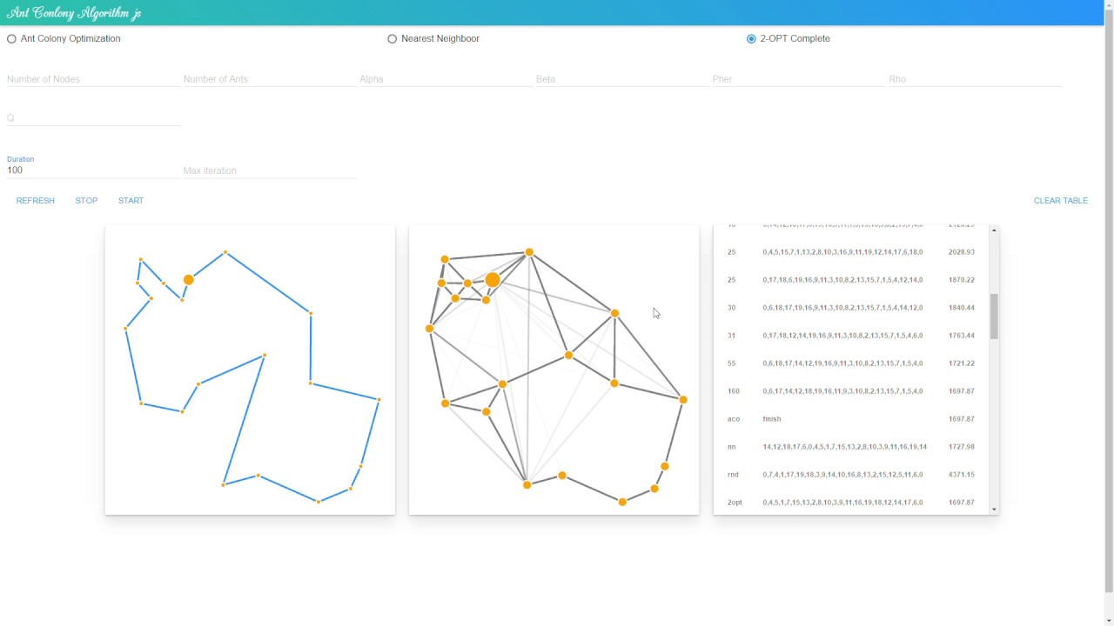
Task: Click the blue route diagram canvas
Action: [x=250, y=370]
